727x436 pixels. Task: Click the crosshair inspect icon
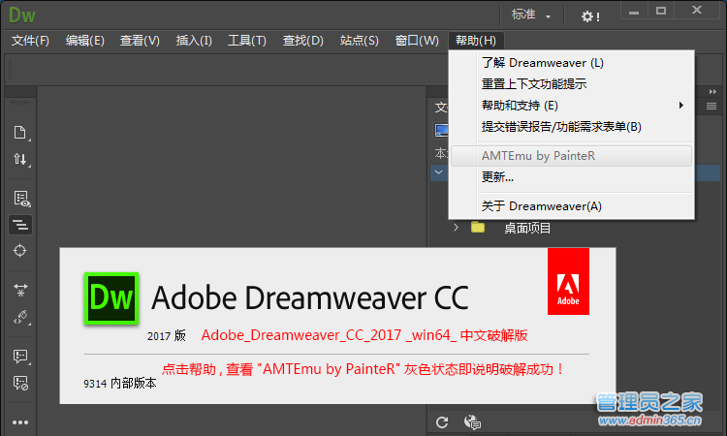click(20, 251)
